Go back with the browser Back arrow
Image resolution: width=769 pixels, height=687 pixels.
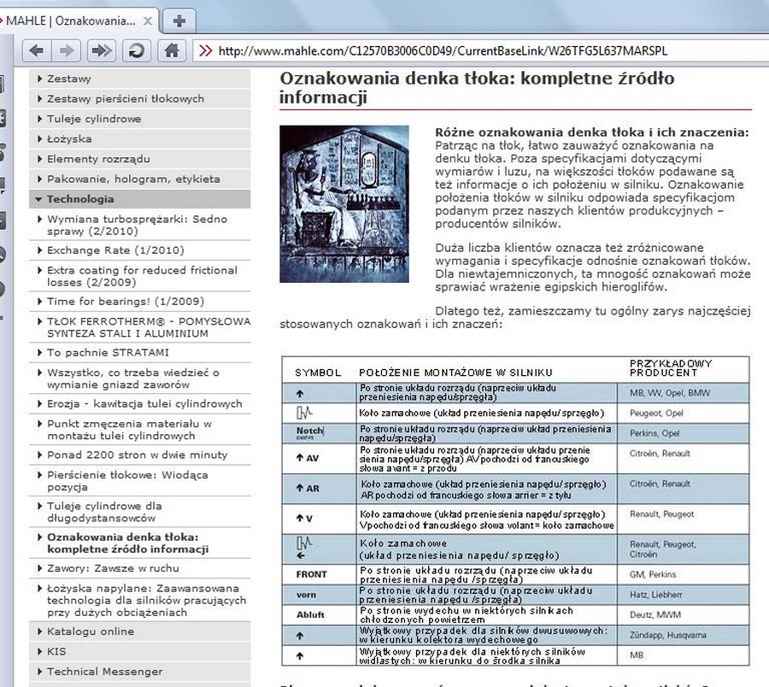(36, 50)
